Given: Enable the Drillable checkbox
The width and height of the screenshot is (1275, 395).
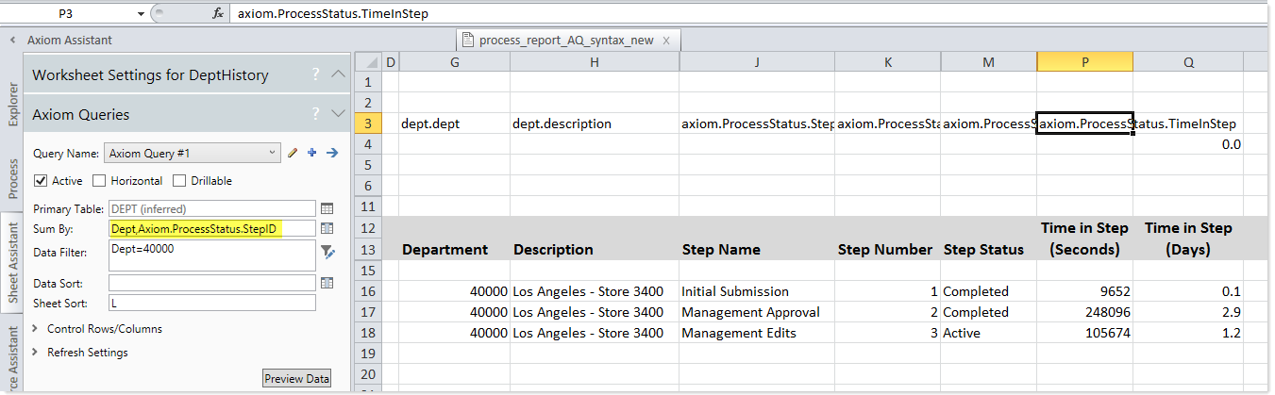Looking at the screenshot, I should (x=179, y=181).
